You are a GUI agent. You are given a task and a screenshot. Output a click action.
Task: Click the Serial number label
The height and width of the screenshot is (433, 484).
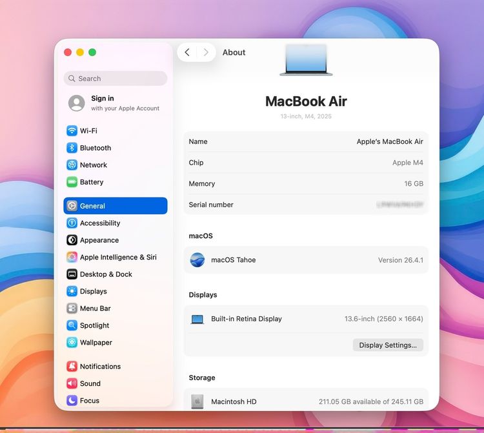[211, 205]
